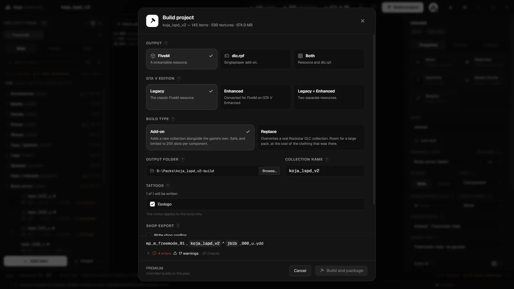Image resolution: width=514 pixels, height=289 pixels.
Task: Click the 17 warnings text
Action: point(189,253)
